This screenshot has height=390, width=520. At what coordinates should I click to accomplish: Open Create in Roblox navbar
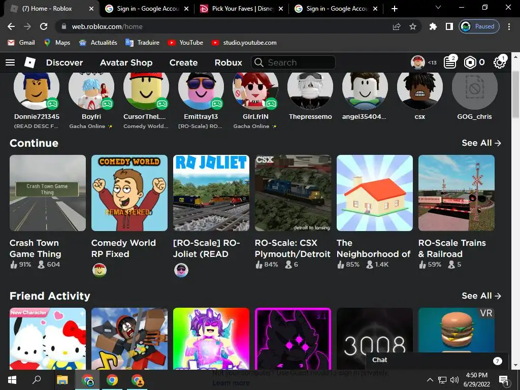click(x=183, y=62)
